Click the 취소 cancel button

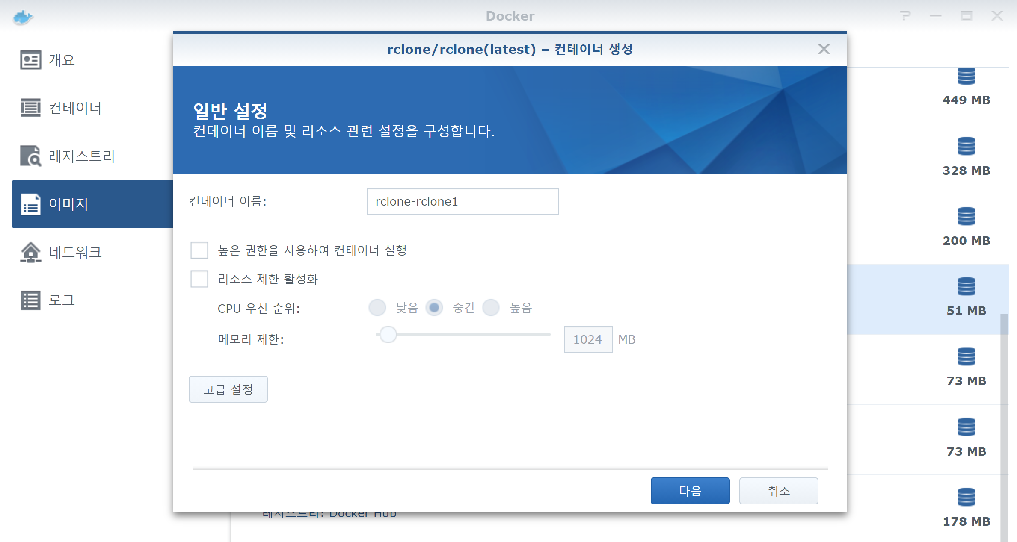coord(778,491)
